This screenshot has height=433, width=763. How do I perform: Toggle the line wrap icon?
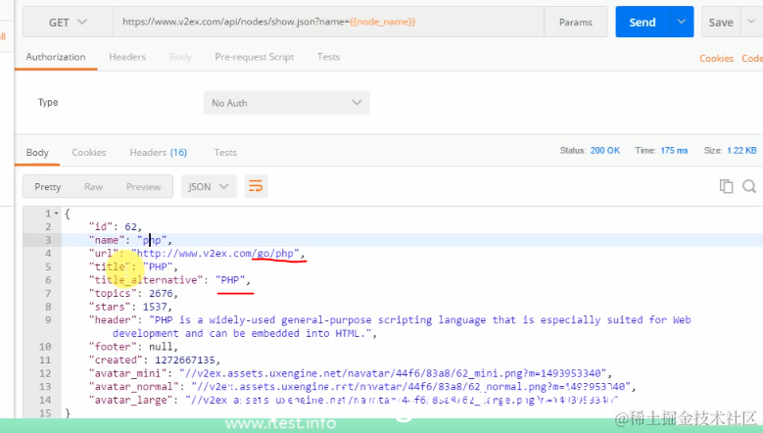[256, 186]
